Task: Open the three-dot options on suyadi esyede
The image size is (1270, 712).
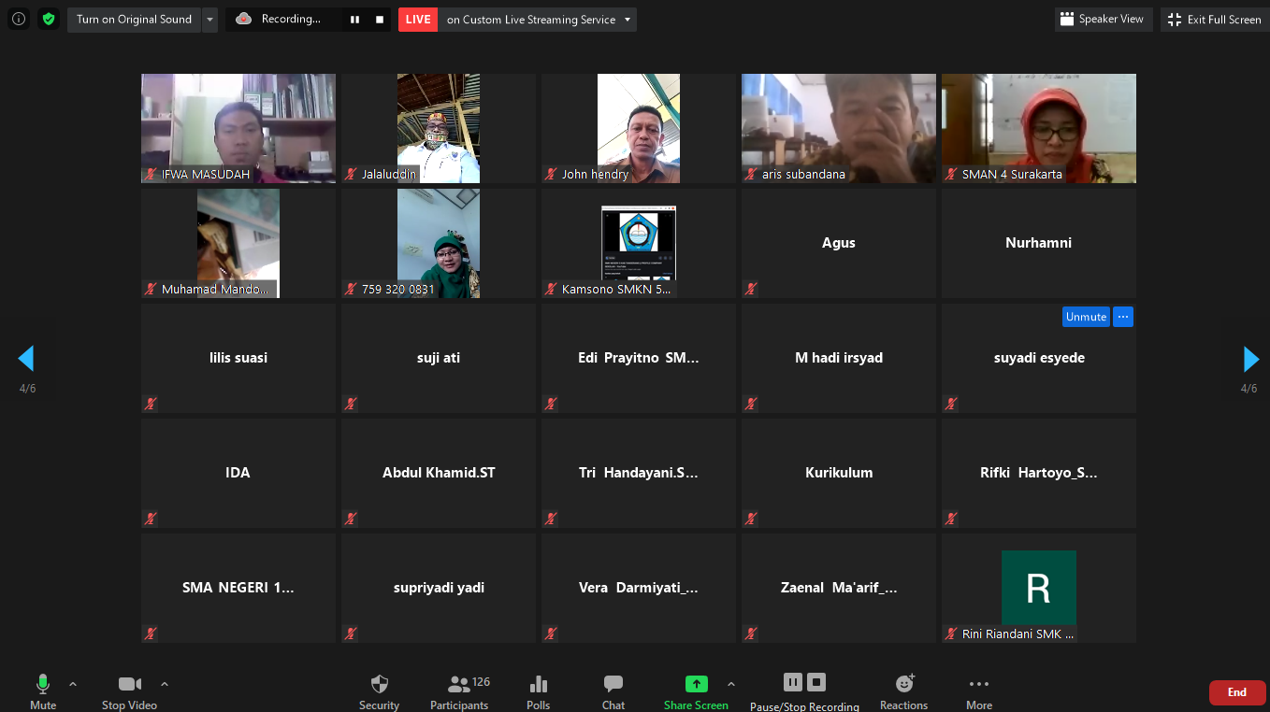Action: click(1123, 317)
